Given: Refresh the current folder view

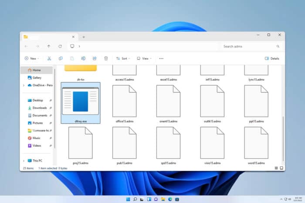Looking at the screenshot, I should 60,46.
